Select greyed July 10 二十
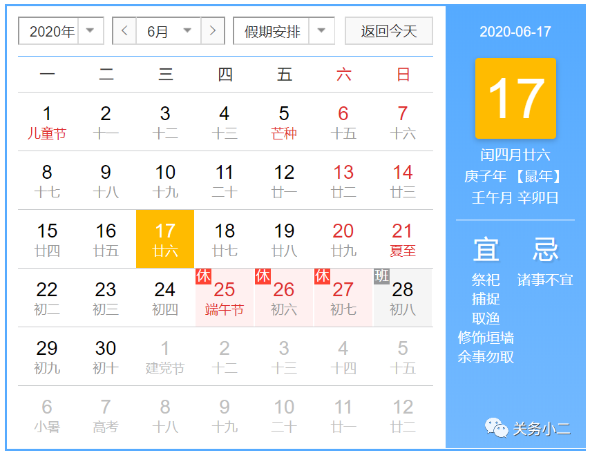The image size is (590, 455). [284, 415]
